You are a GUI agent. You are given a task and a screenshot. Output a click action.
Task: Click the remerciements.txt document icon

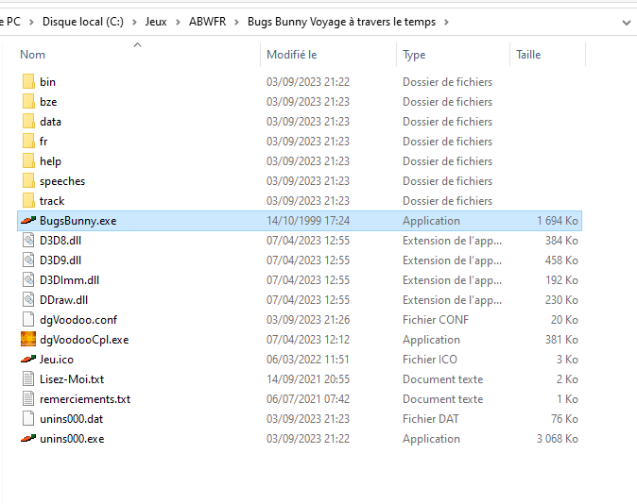(28, 399)
